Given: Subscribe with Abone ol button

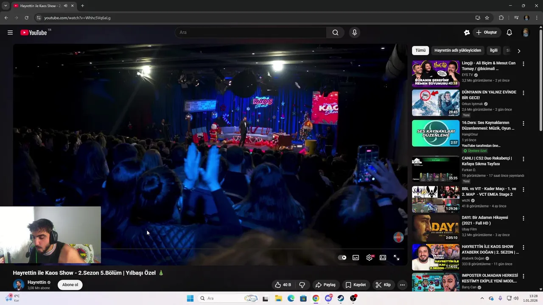Looking at the screenshot, I should (70, 285).
